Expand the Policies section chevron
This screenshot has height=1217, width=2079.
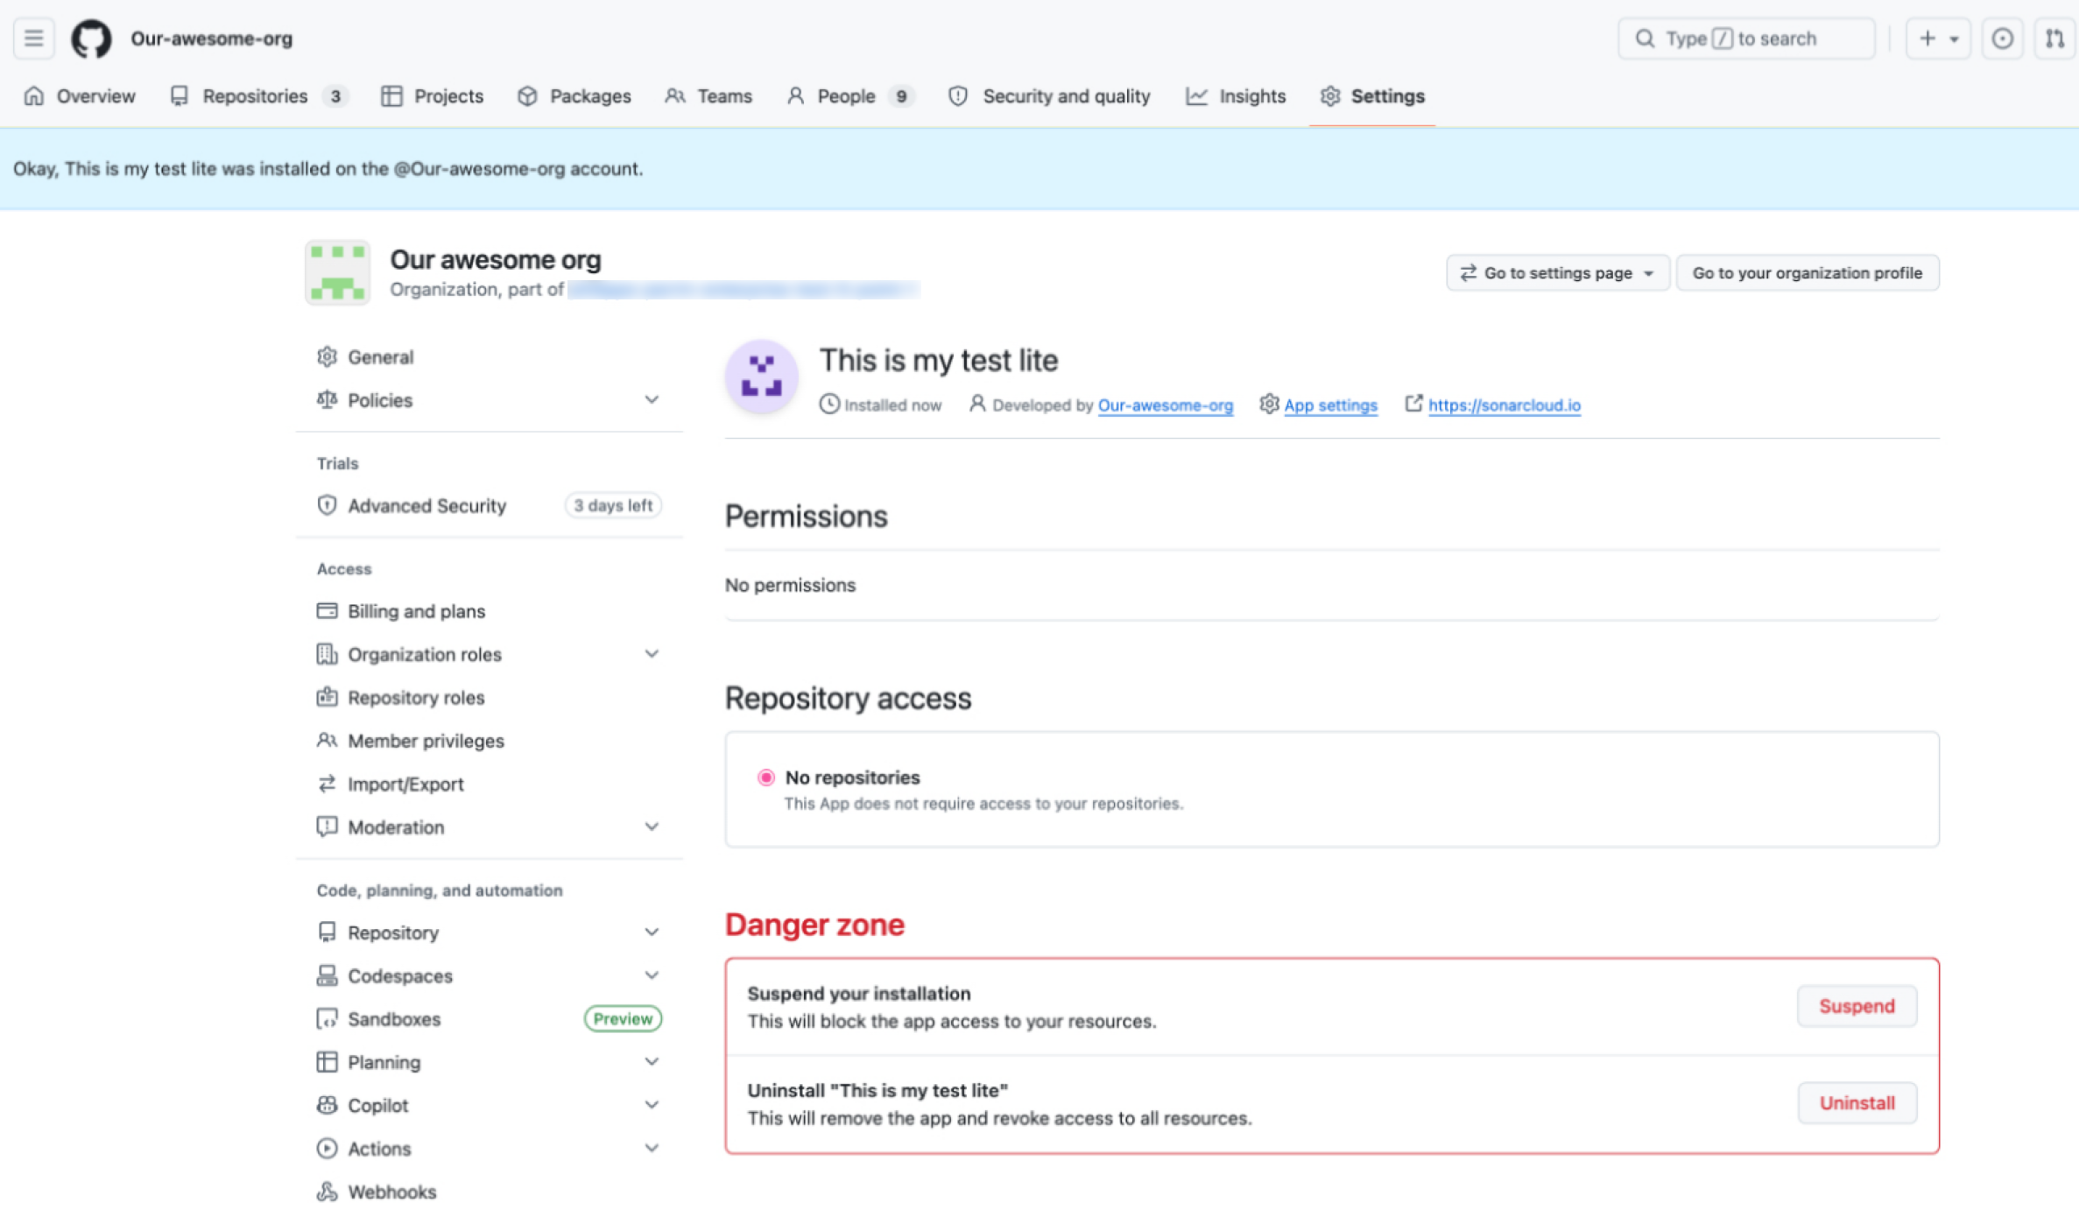point(652,400)
